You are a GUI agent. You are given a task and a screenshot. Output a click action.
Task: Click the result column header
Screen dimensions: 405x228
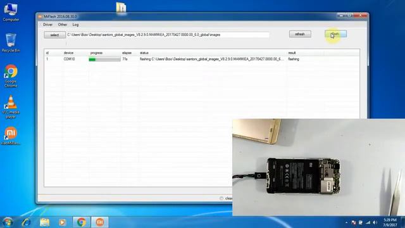click(x=292, y=53)
